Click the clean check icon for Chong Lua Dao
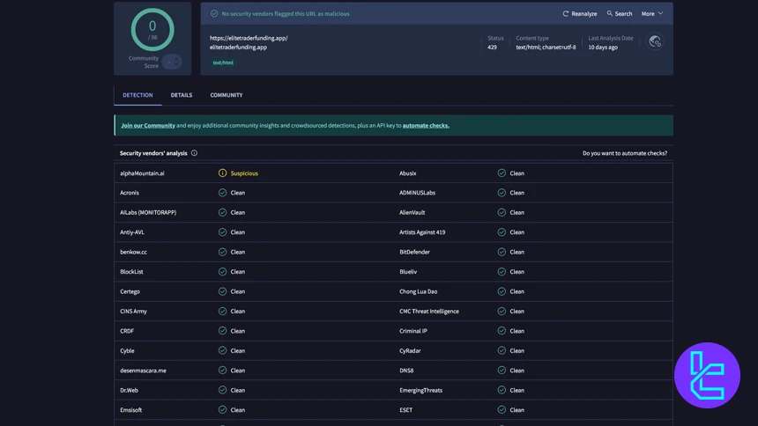758x426 pixels. [x=502, y=291]
